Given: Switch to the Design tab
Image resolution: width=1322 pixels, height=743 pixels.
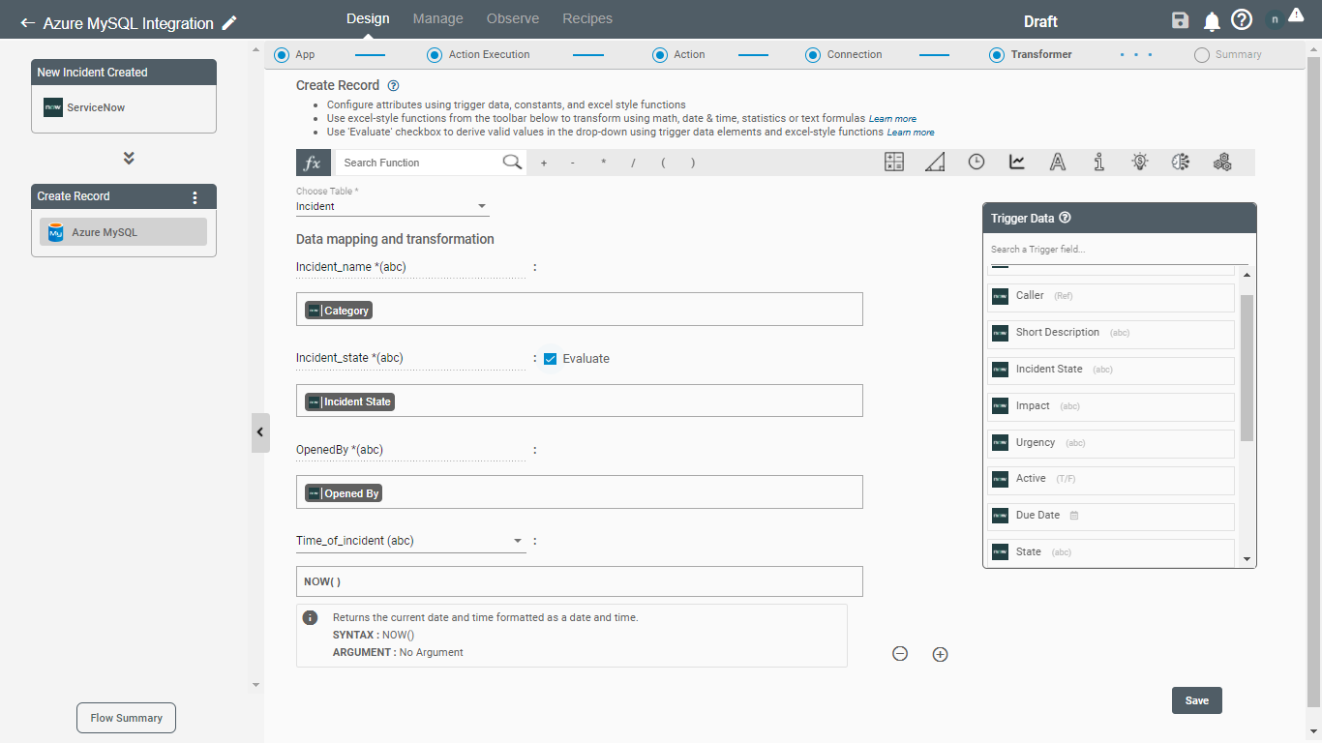Looking at the screenshot, I should coord(368,18).
